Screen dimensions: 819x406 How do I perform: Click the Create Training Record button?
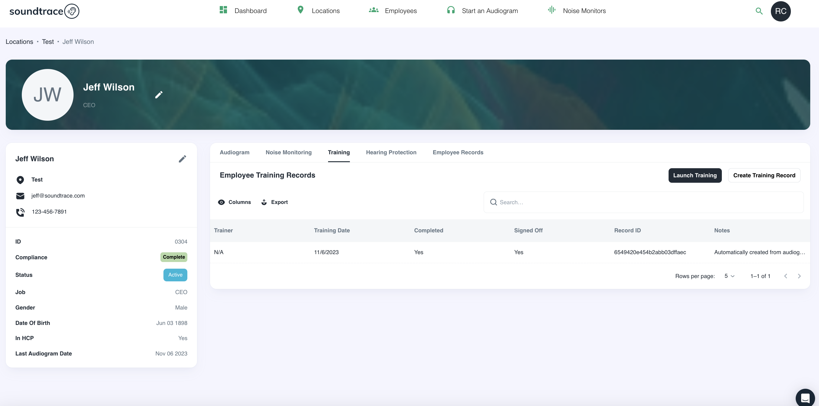coord(764,175)
